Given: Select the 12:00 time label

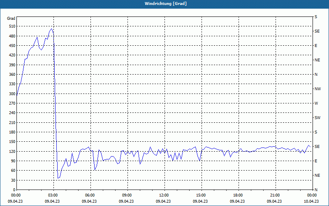Looking at the screenshot, I should tap(163, 195).
